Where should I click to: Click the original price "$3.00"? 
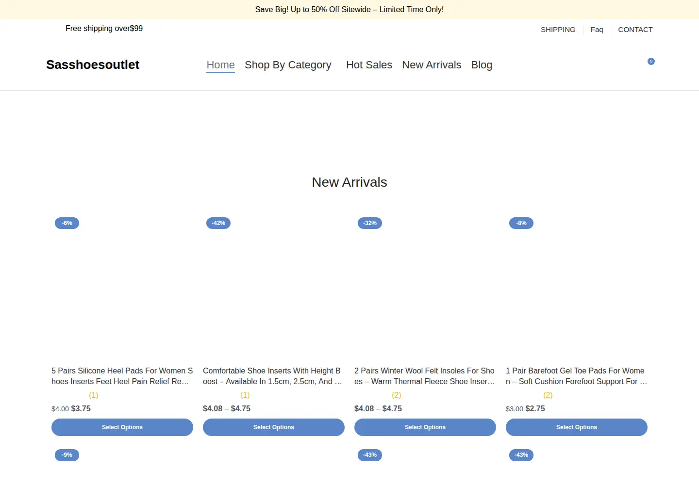tap(515, 409)
